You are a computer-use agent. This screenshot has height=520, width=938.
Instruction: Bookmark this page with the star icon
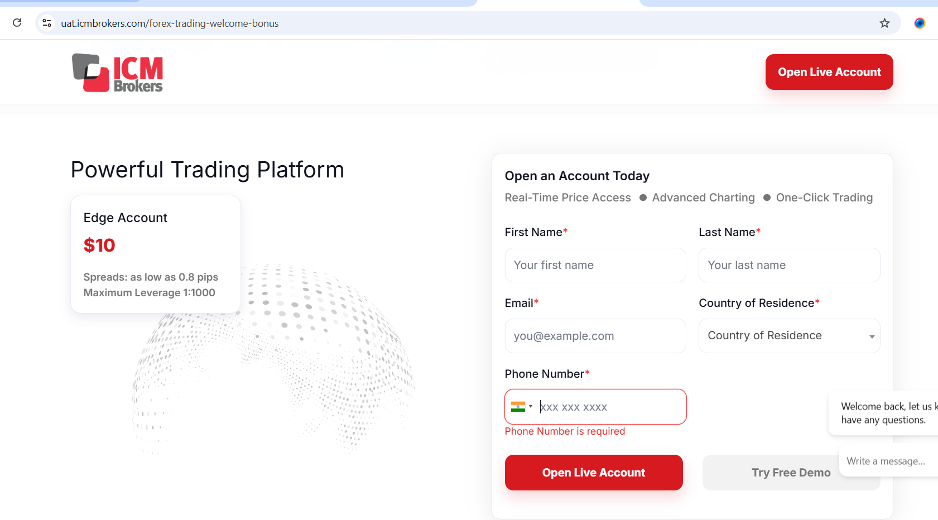tap(884, 23)
